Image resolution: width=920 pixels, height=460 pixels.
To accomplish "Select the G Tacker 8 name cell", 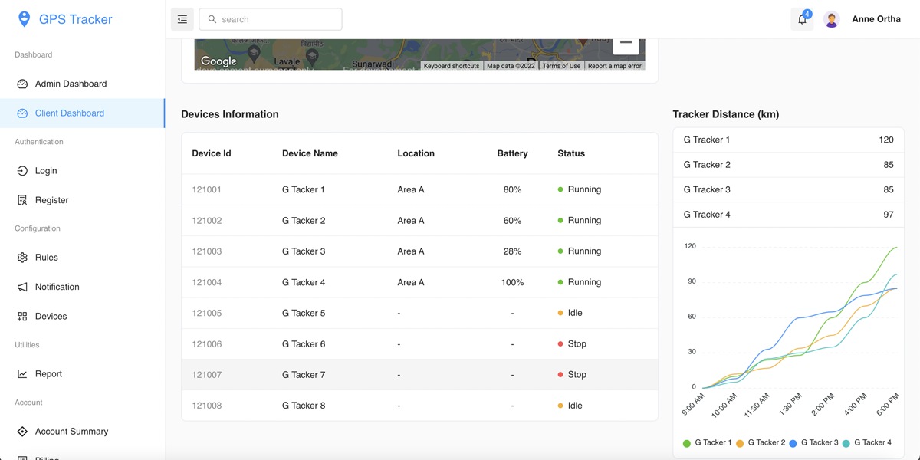I will tap(304, 406).
